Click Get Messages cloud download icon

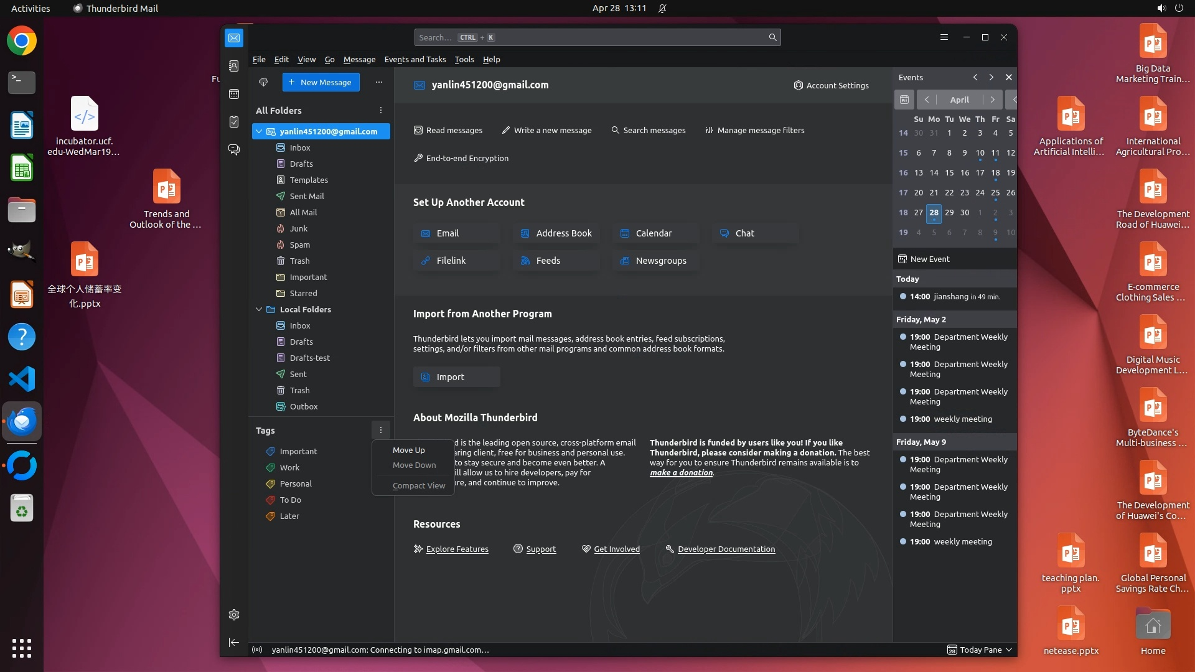point(263,82)
